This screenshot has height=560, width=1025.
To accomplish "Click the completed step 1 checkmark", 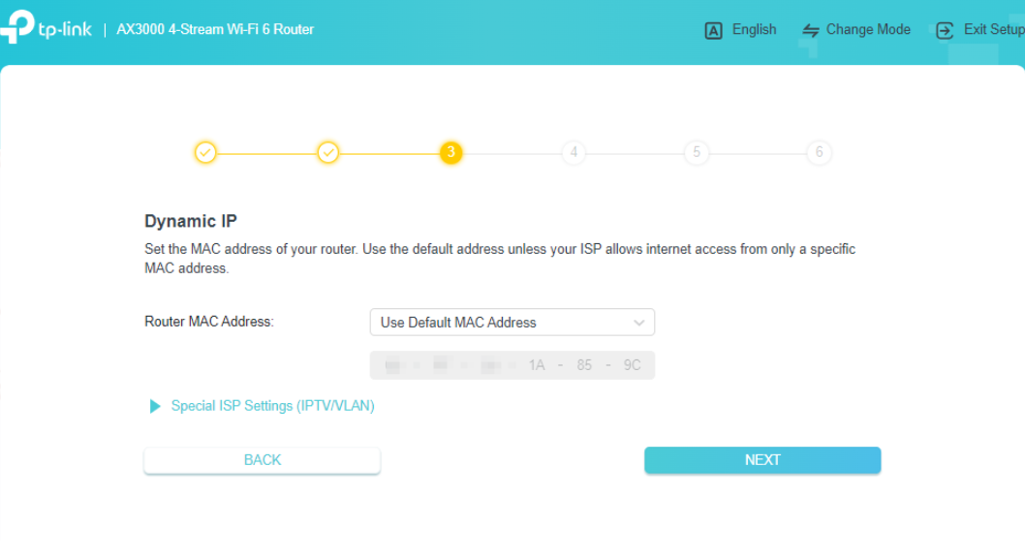I will 205,152.
